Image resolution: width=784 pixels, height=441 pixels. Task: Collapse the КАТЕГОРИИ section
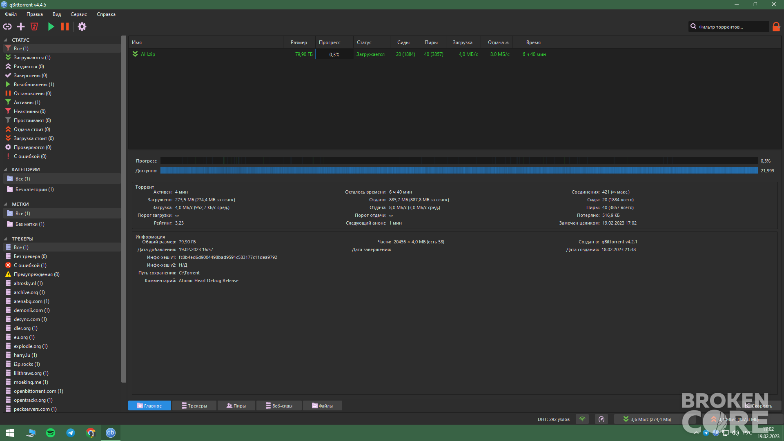coord(6,169)
